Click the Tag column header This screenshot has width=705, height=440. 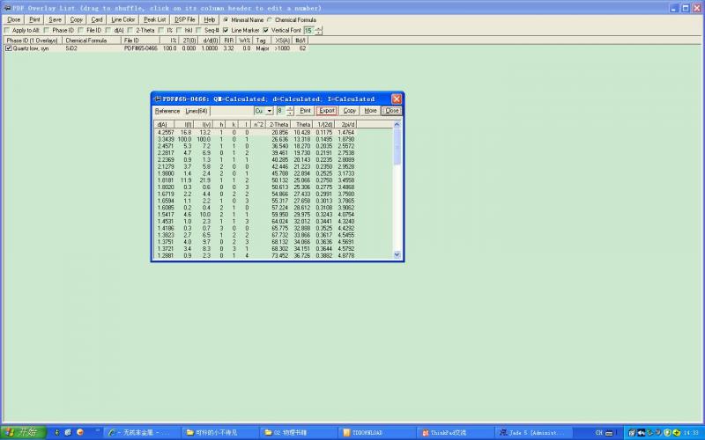pos(261,40)
